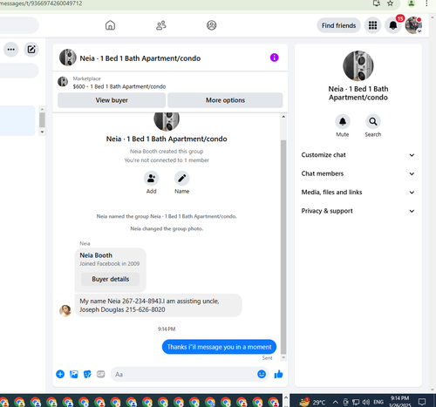Go to Facebook Home icon
Screen dimensions: 436x407
[110, 25]
